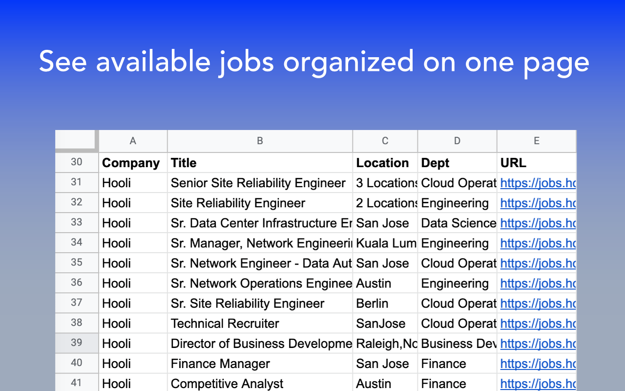
Task: Select column E header
Action: pos(537,141)
